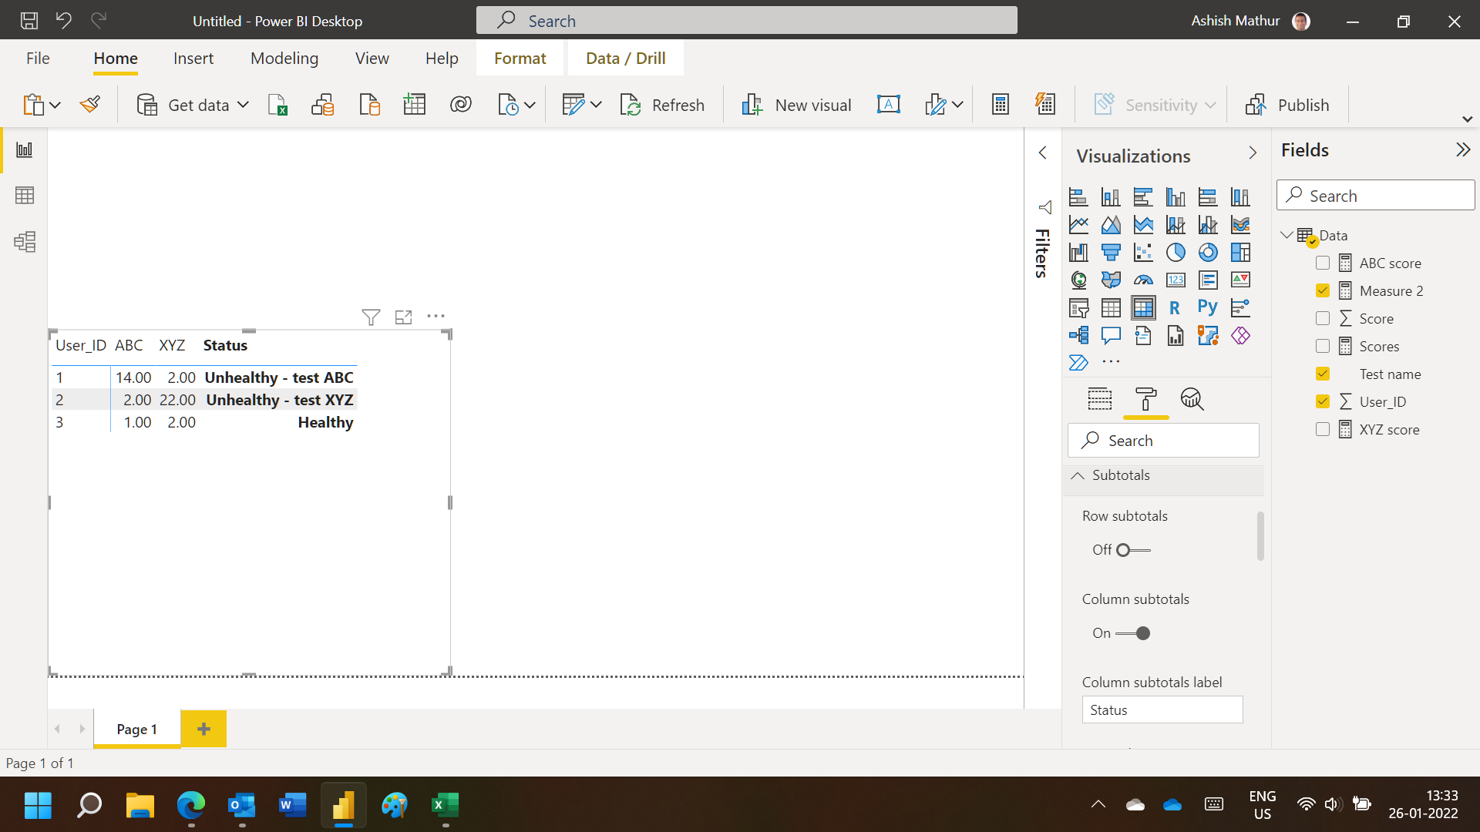Choose the Pie chart visualization
The height and width of the screenshot is (832, 1480).
pyautogui.click(x=1176, y=253)
